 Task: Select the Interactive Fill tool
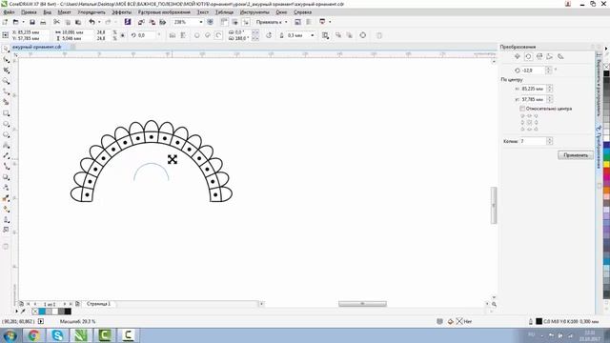[6, 209]
